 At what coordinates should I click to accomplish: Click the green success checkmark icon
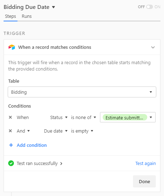pos(11,163)
